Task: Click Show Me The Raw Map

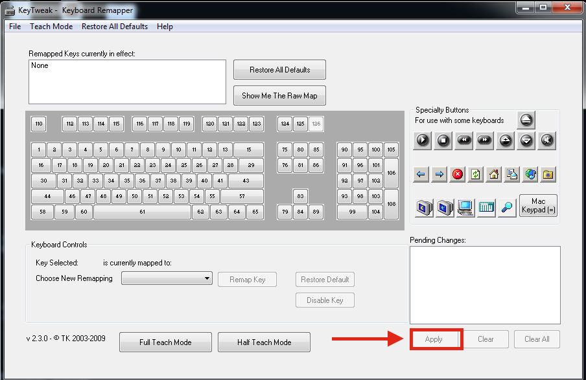Action: click(279, 96)
